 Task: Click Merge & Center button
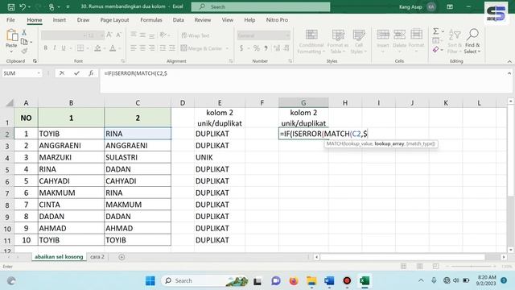[201, 48]
